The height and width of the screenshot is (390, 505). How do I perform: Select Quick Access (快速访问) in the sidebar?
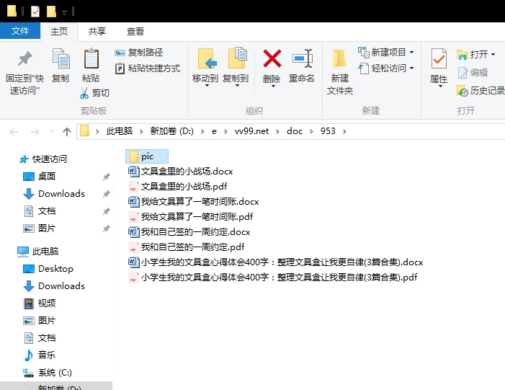point(43,159)
